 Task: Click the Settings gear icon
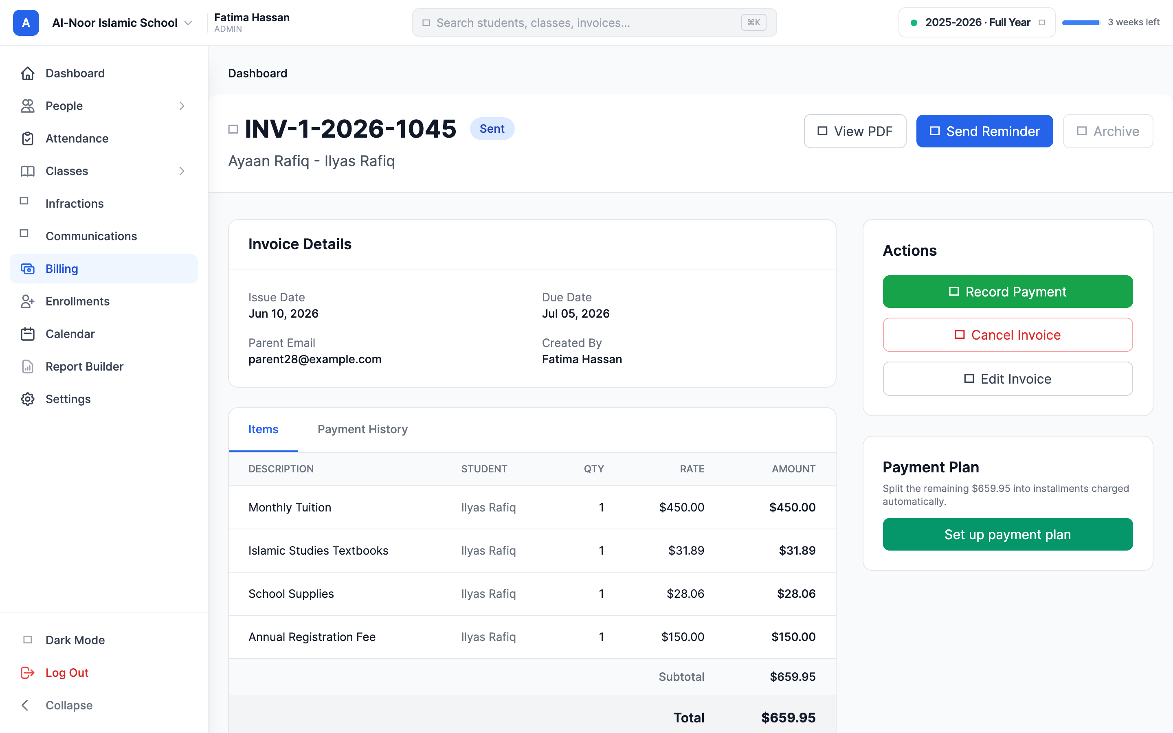click(28, 399)
